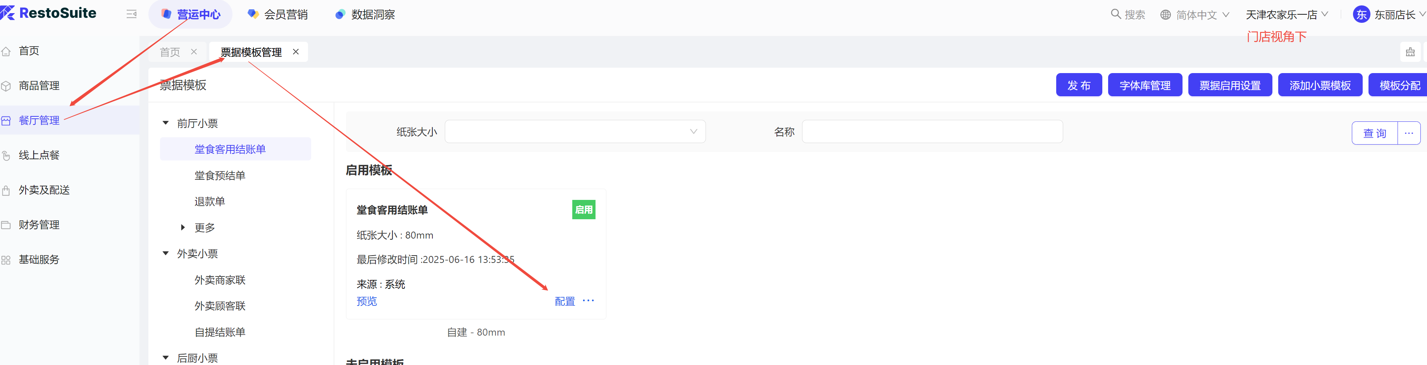The image size is (1427, 365).
Task: Select 堂食预结单 in the tree
Action: point(219,175)
